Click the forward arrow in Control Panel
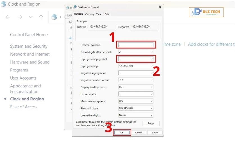The width and height of the screenshot is (236, 141). 20,17
